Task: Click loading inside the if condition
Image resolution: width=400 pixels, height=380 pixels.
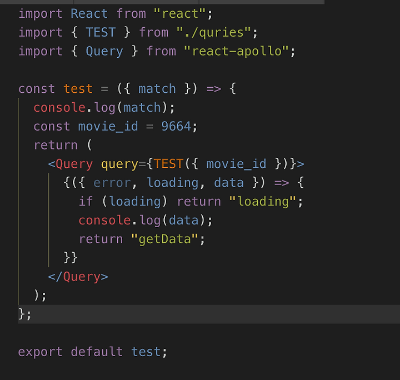Action: point(135,202)
